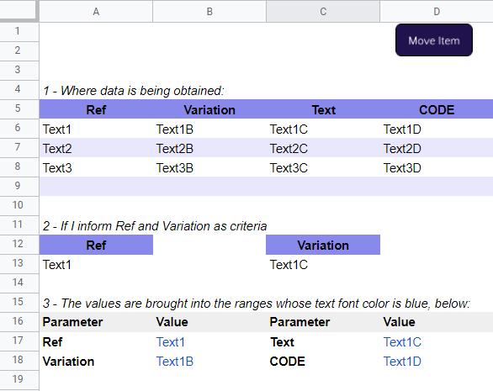Screen dimensions: 493x391
Task: Select blue 'Text1C' value in row 17
Action: coord(437,341)
